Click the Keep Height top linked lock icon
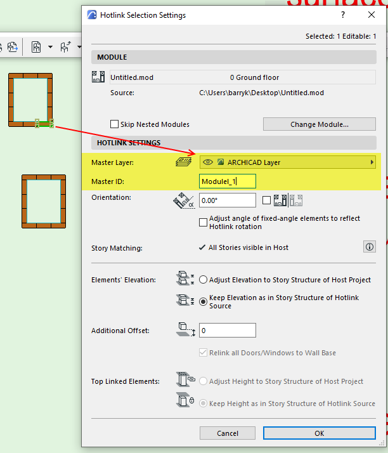Image resolution: width=388 pixels, height=453 pixels. click(x=185, y=400)
